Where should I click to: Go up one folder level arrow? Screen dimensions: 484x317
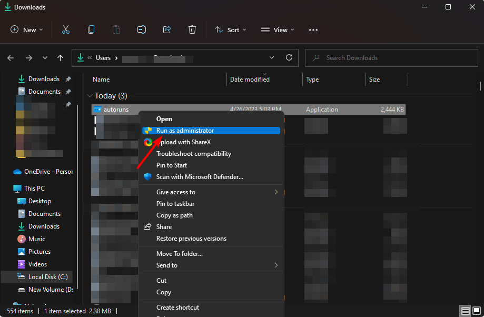60,58
